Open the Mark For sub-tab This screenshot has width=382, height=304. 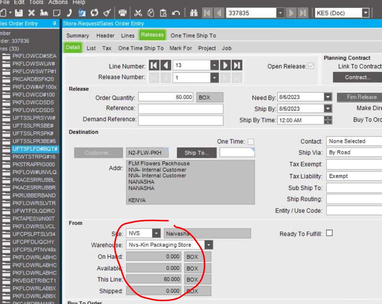coord(180,48)
